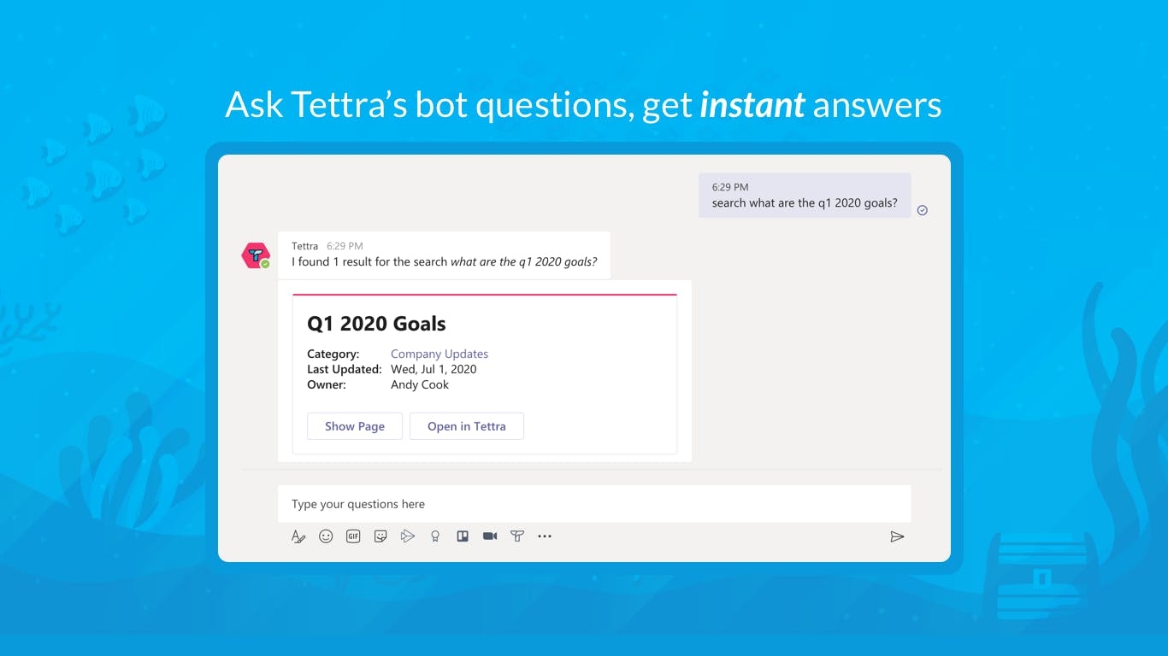Click the 'Type your questions here' input

click(x=594, y=504)
